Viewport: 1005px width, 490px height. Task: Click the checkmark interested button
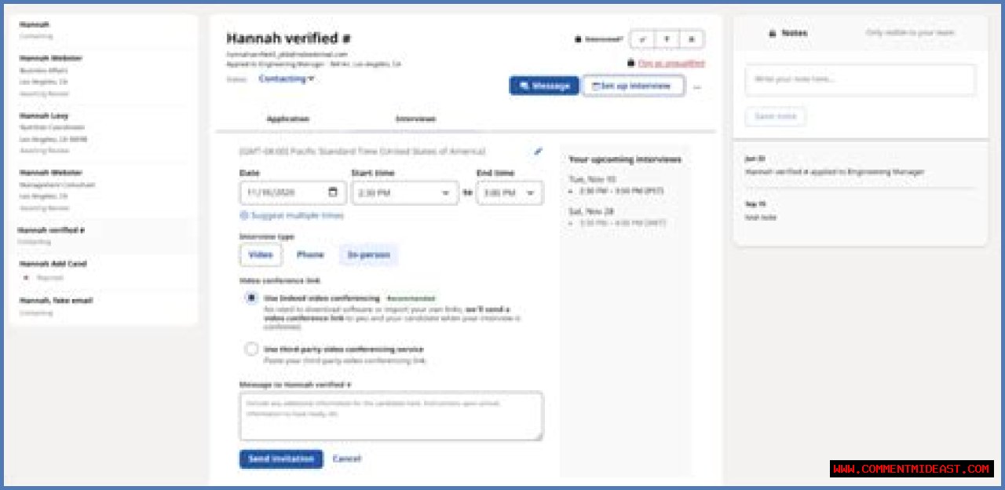coord(642,38)
